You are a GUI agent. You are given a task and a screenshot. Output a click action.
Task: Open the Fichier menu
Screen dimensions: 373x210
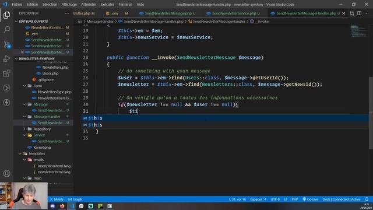17,4
